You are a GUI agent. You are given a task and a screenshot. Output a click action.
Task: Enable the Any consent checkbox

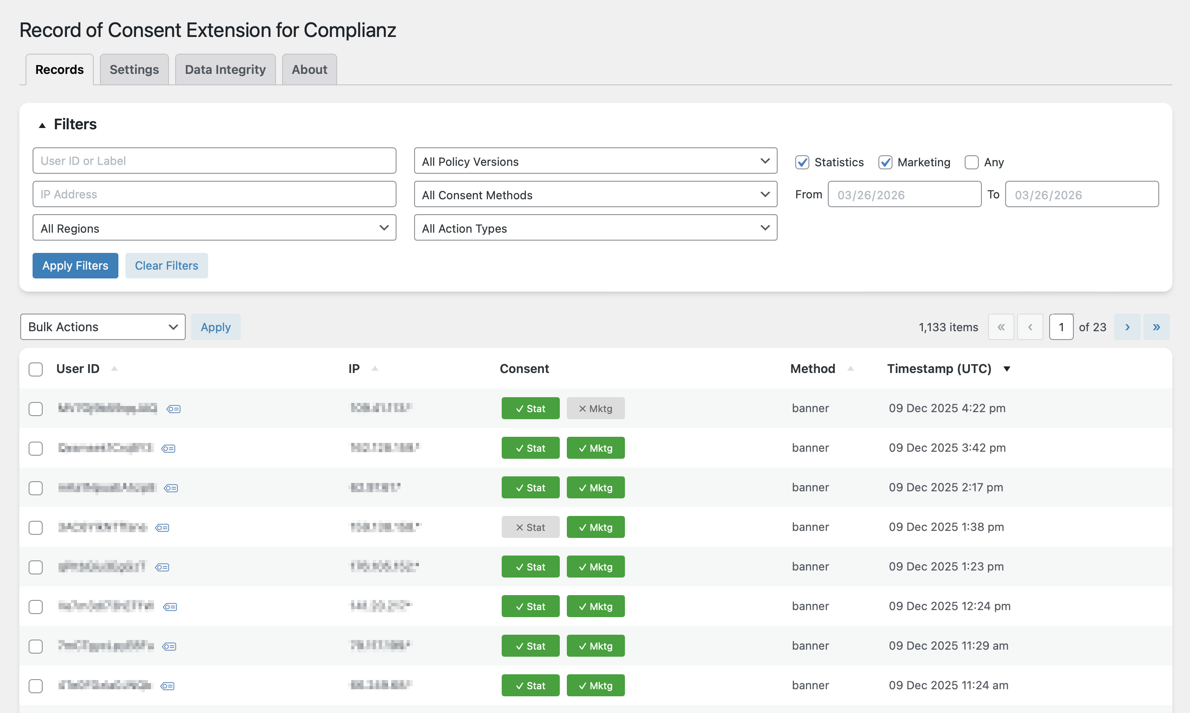pos(971,162)
